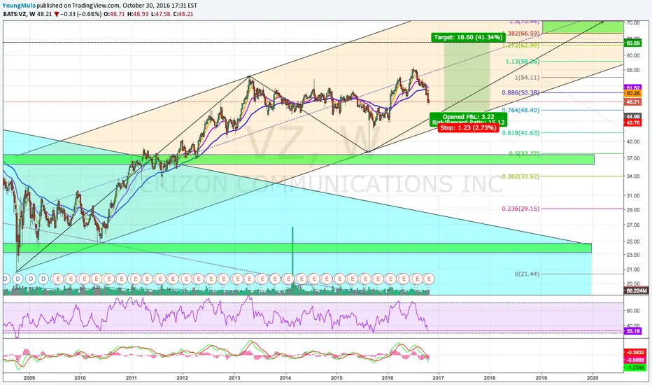Click the −0.33 (−0.68%) change value
Viewport: 652px width, 385px height.
(81, 14)
